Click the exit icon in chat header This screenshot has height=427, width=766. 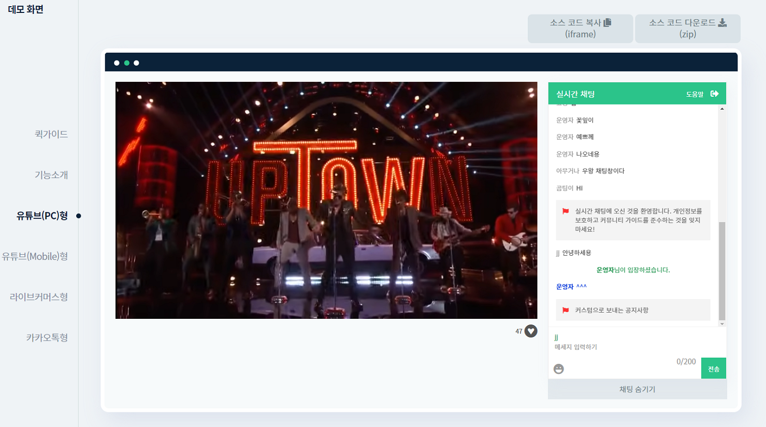point(714,94)
